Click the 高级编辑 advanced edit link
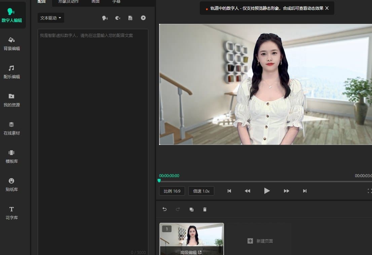 (x=191, y=252)
